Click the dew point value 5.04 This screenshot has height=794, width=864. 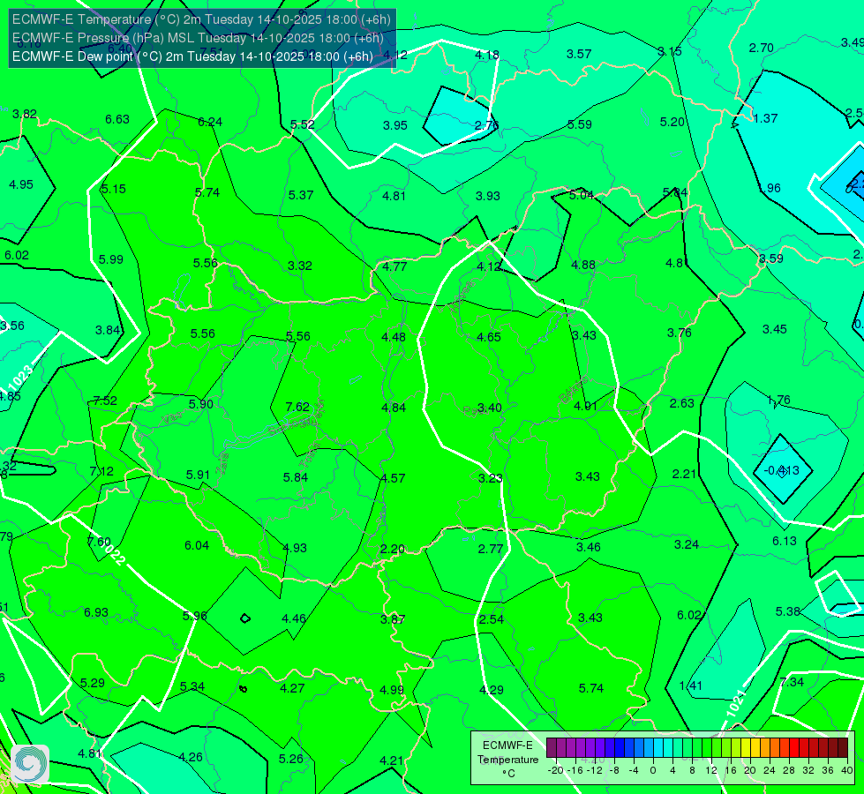(582, 195)
